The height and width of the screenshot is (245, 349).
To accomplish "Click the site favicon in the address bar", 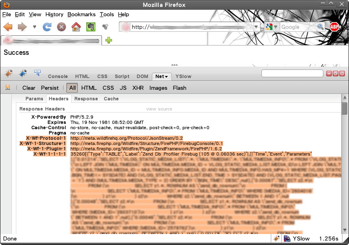I will coord(125,27).
